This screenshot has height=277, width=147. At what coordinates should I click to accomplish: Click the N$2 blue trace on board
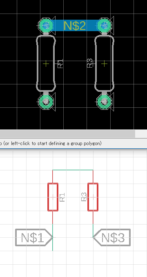(x=75, y=25)
